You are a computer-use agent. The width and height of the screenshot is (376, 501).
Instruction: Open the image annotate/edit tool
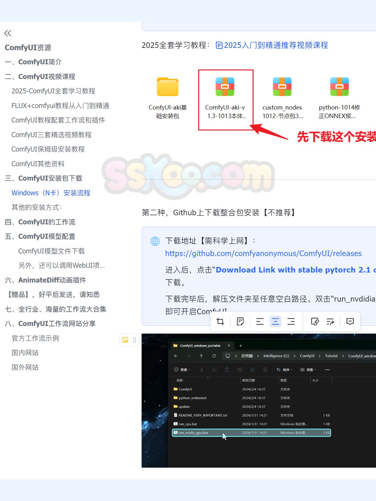coord(240,322)
